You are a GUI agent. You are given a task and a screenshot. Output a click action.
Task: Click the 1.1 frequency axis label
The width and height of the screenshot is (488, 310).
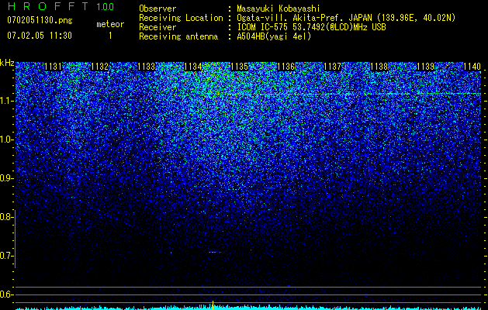[x=5, y=101]
